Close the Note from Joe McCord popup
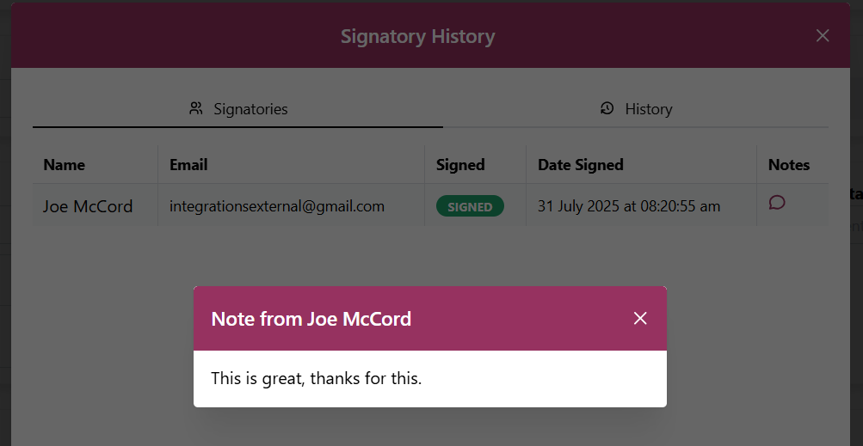 coord(640,319)
